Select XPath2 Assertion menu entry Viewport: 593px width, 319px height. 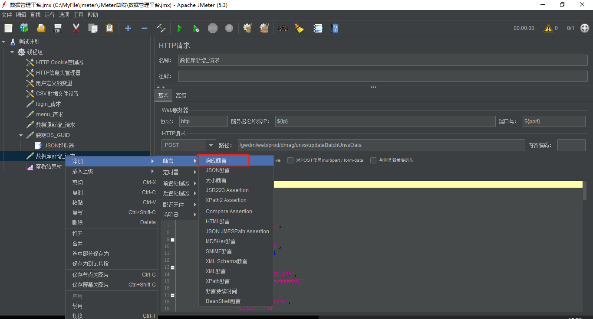tap(236, 200)
